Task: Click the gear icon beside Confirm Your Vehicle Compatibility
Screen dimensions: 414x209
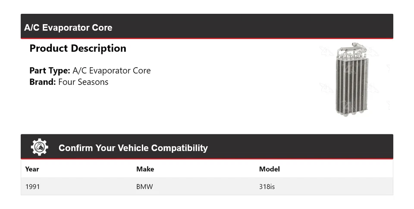Action: [39, 147]
